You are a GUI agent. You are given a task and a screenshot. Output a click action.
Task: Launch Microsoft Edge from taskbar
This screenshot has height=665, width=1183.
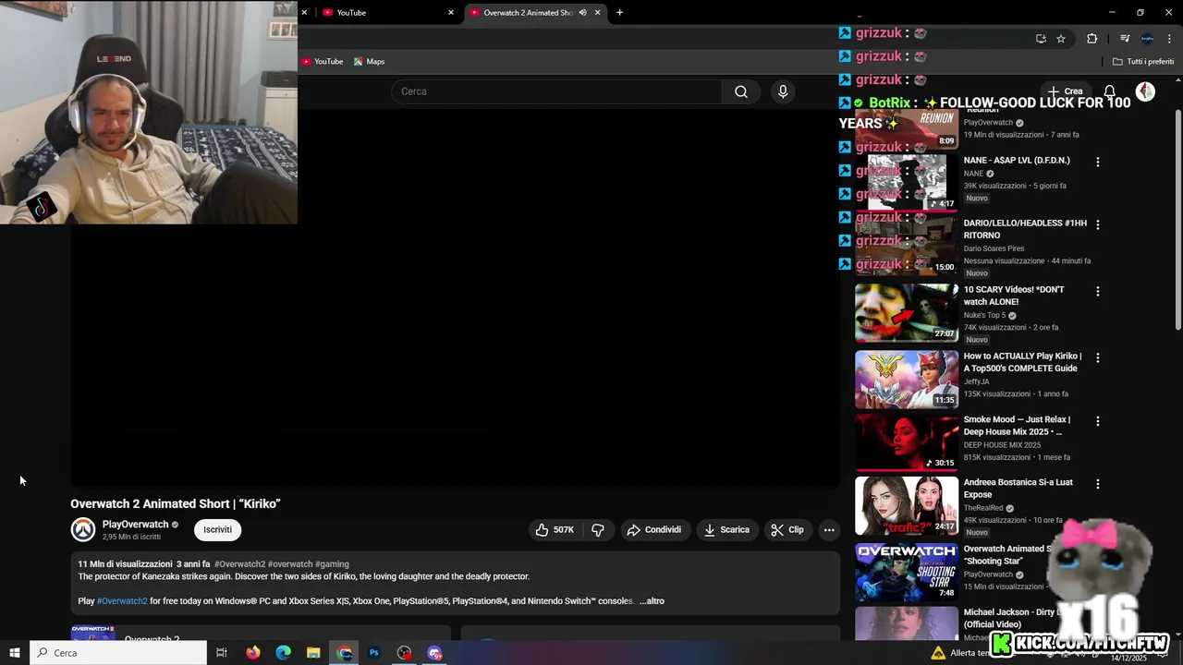[283, 653]
